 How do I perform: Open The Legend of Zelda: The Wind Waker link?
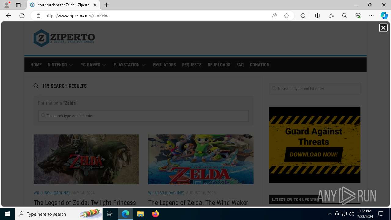(198, 203)
